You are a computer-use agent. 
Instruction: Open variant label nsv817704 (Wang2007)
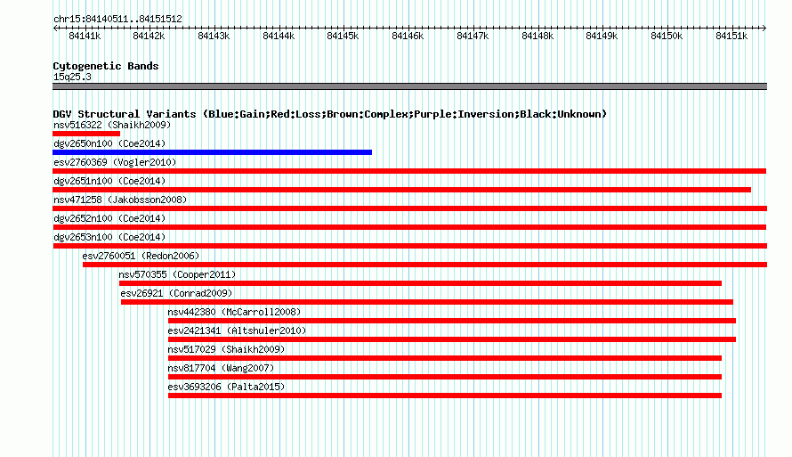[x=221, y=368]
